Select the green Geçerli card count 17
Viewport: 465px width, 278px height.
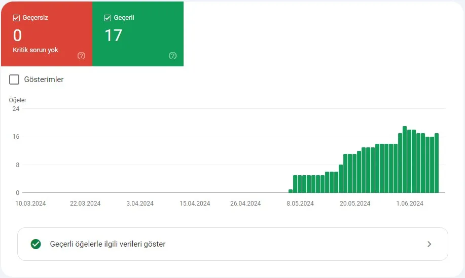click(113, 35)
